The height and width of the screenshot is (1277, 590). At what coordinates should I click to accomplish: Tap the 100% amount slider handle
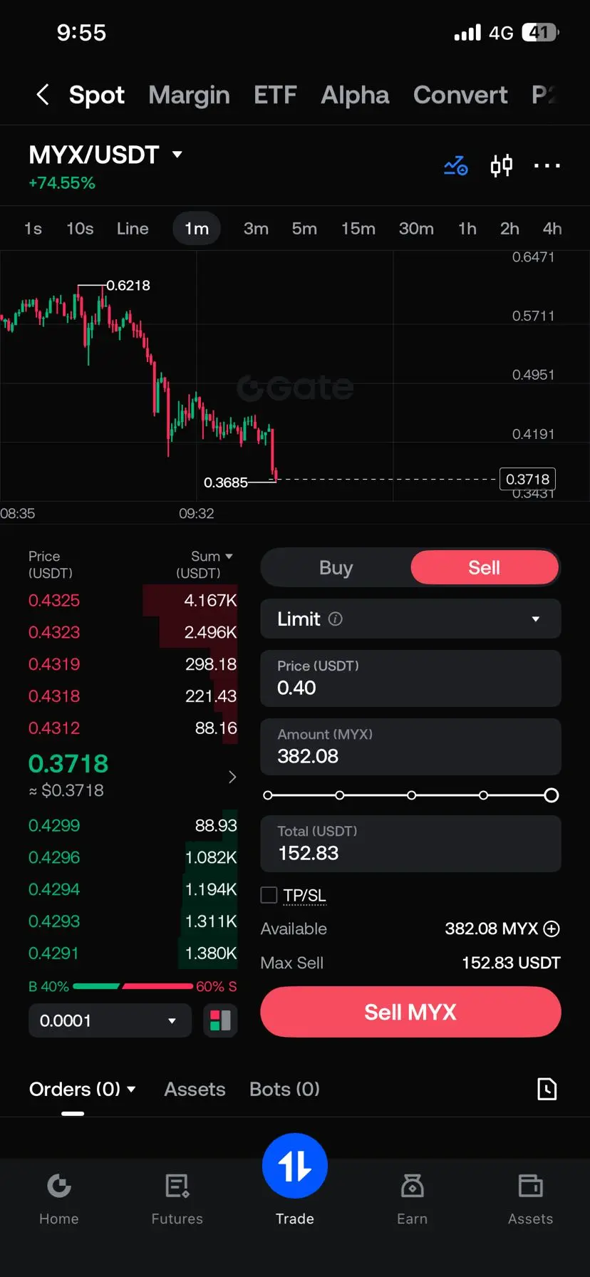point(551,795)
